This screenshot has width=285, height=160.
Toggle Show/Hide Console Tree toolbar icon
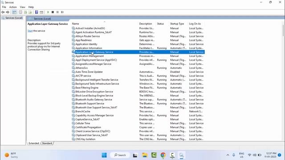click(x=14, y=12)
